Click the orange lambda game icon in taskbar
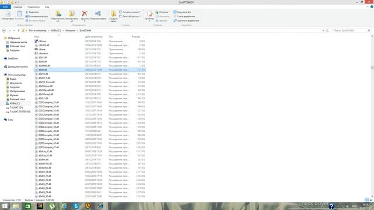This screenshot has height=210, width=374. tap(88, 206)
